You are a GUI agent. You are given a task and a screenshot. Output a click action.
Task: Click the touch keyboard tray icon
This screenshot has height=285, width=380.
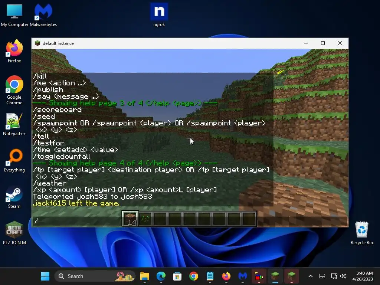(x=322, y=276)
